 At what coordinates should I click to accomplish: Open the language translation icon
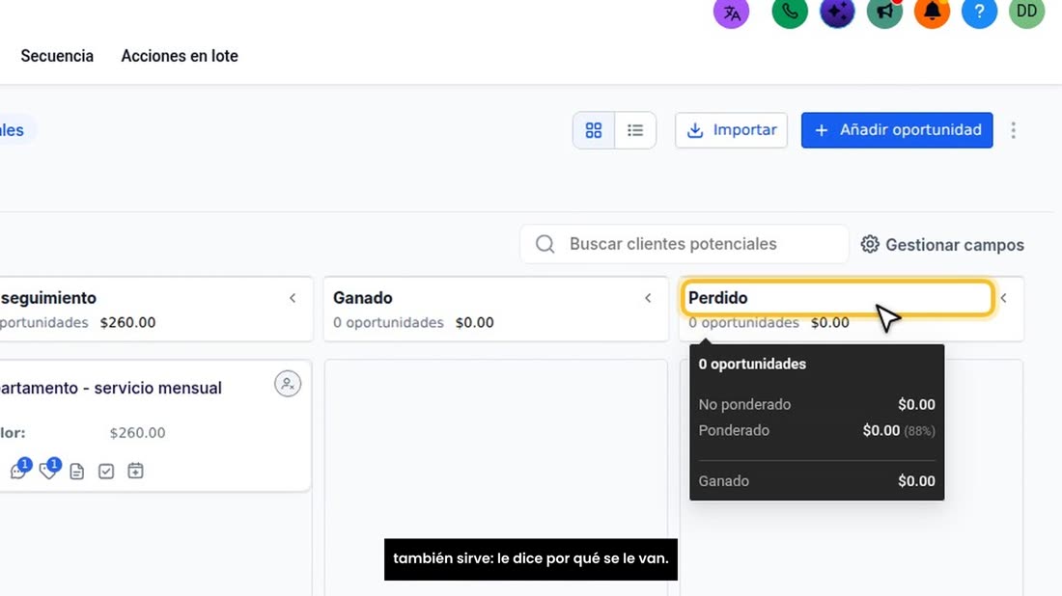[x=732, y=13]
